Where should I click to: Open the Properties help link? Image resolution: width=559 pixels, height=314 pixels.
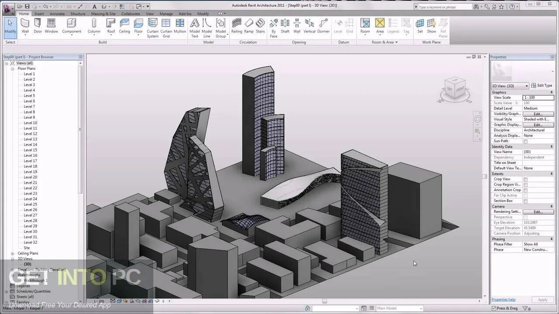504,300
